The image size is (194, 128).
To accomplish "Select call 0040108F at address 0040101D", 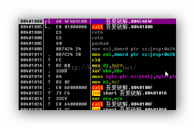I will [x=122, y=88].
